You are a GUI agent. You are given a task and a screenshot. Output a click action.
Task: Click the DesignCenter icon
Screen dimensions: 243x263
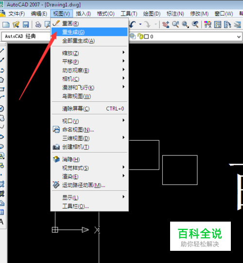[218, 24]
